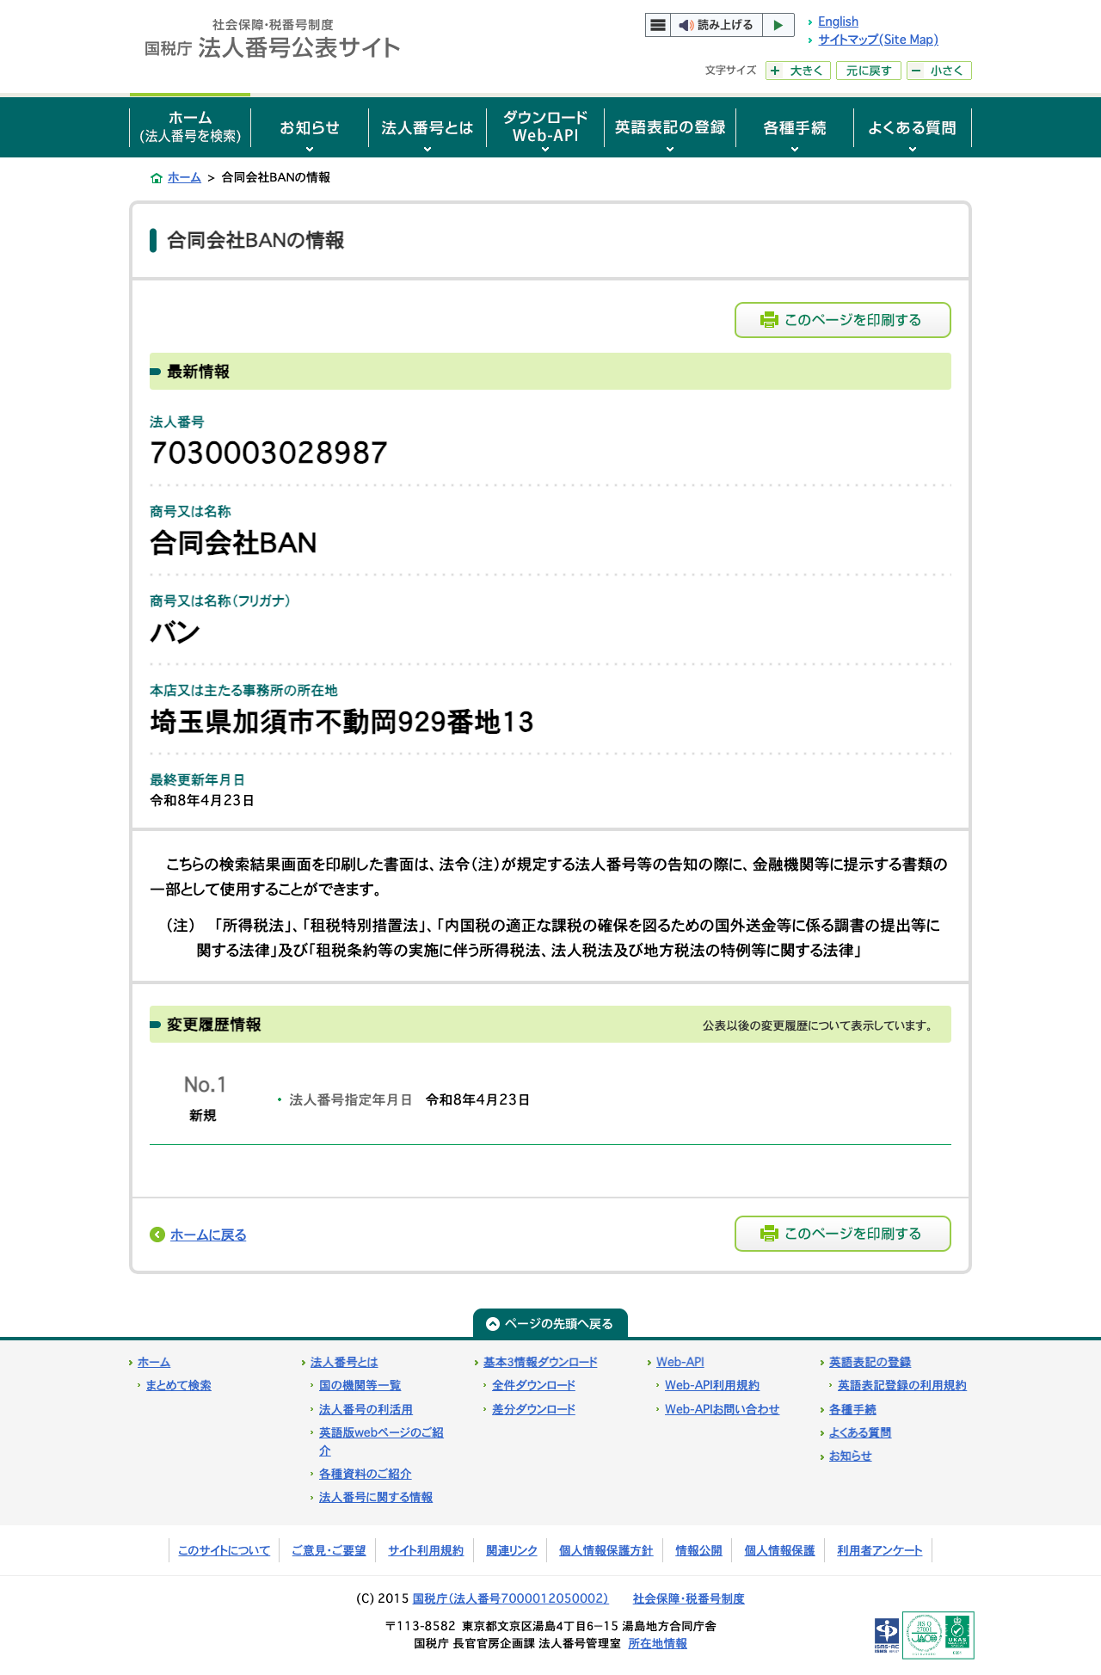Click 国税庁(法人番号7000012050002) link

(510, 1598)
